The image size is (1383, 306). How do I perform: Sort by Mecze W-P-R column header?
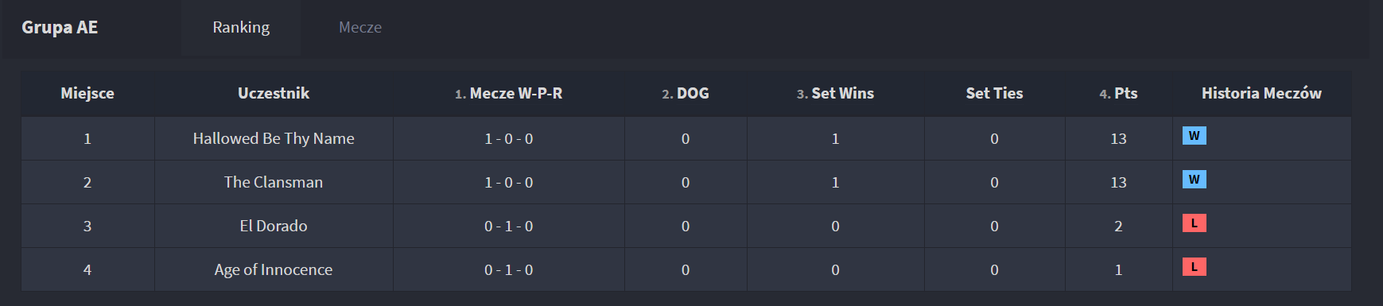click(x=508, y=93)
